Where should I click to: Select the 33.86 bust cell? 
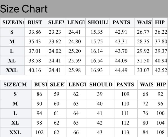[35, 32]
